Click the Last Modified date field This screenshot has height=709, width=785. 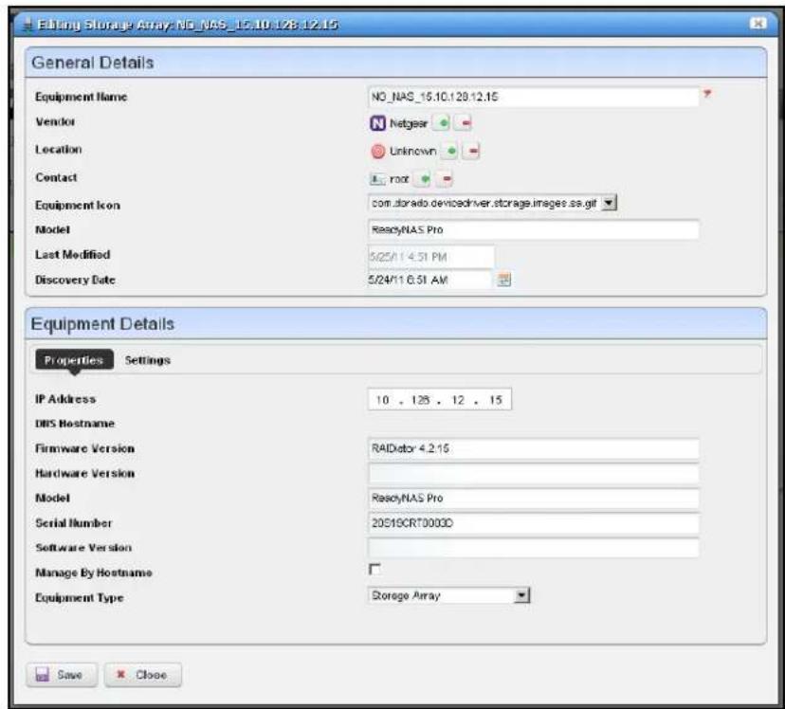click(x=431, y=257)
